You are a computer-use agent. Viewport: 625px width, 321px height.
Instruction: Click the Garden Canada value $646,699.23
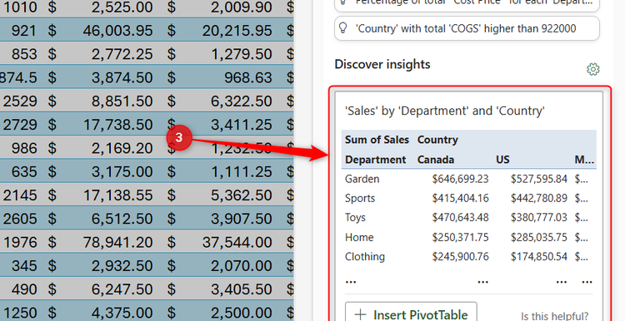460,179
